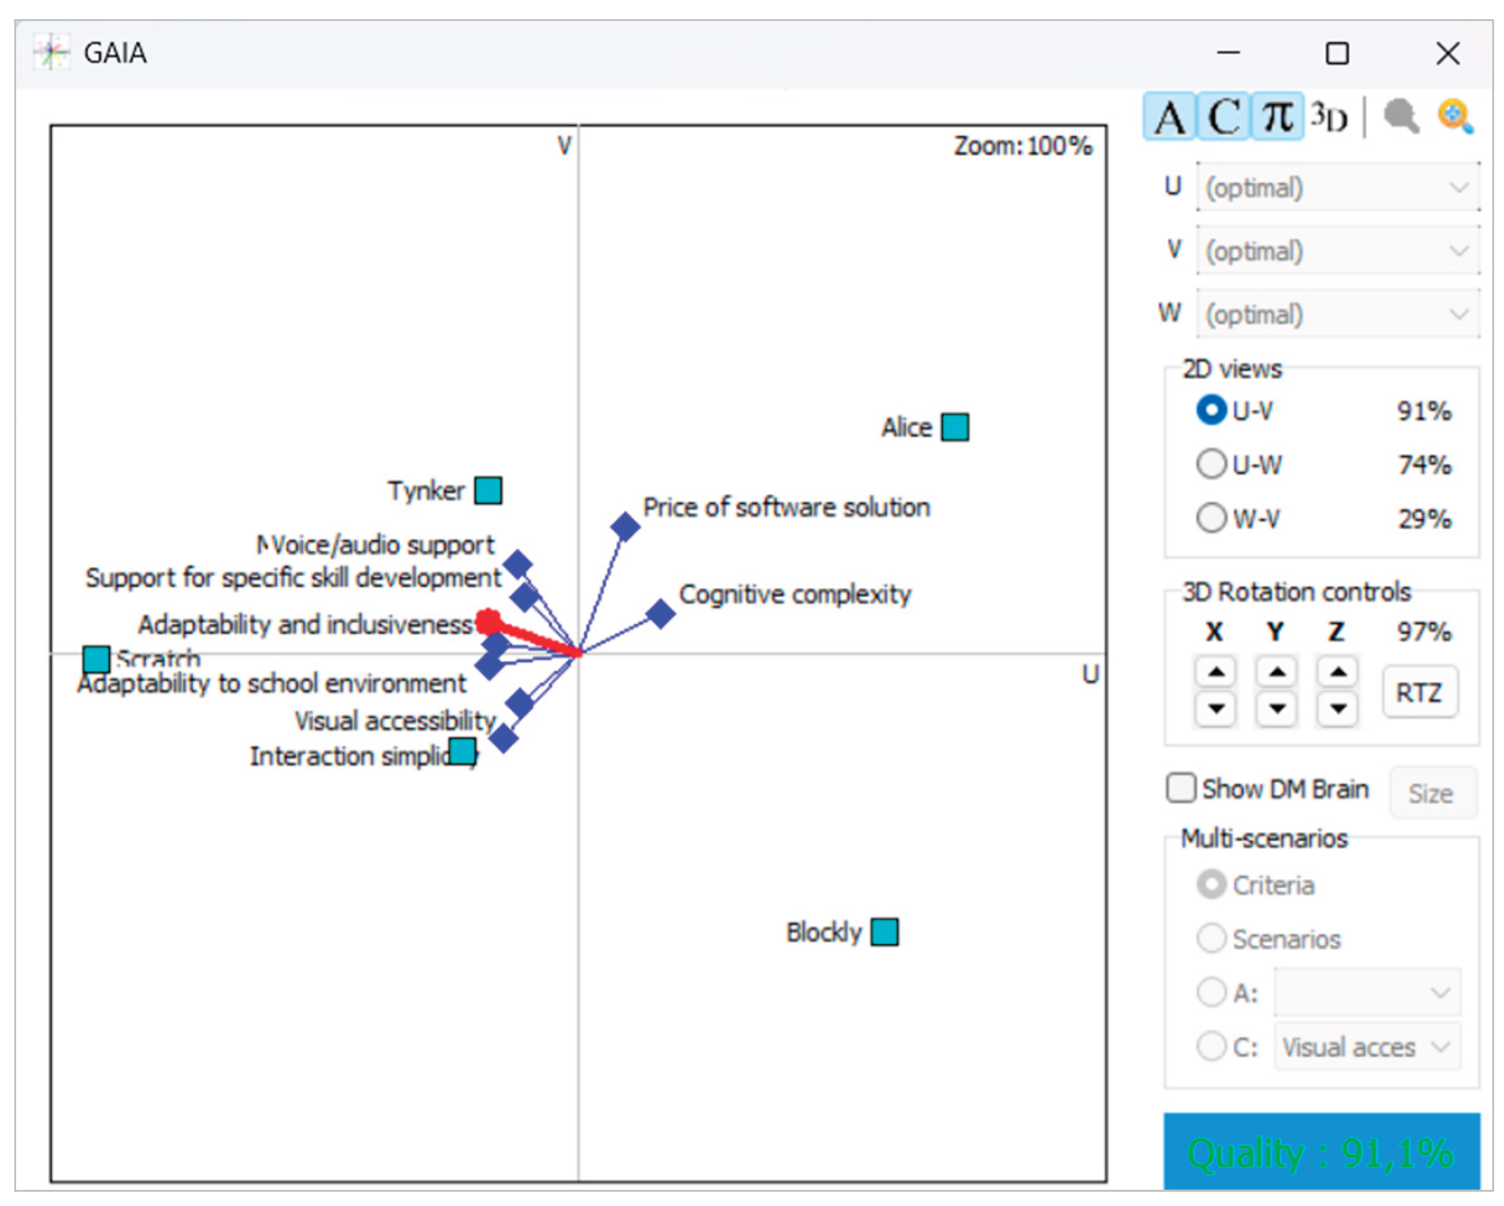Click the Blockly action square

[885, 933]
